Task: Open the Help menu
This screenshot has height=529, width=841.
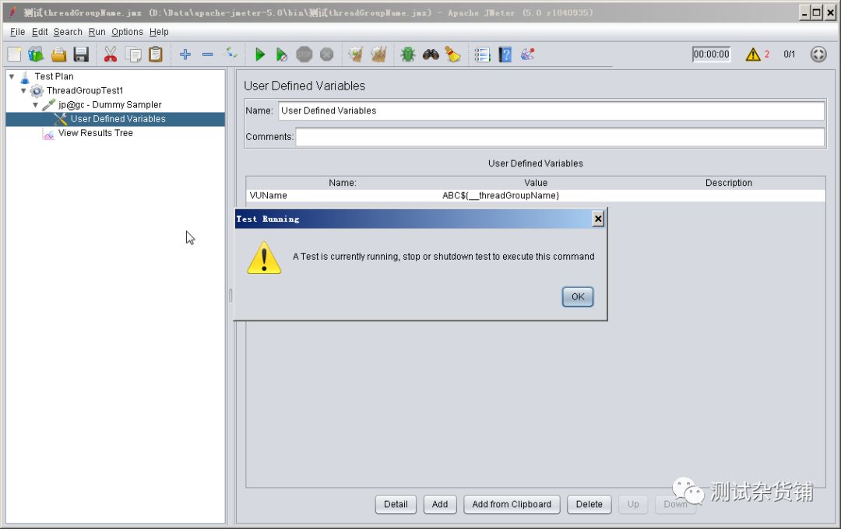Action: pos(159,32)
